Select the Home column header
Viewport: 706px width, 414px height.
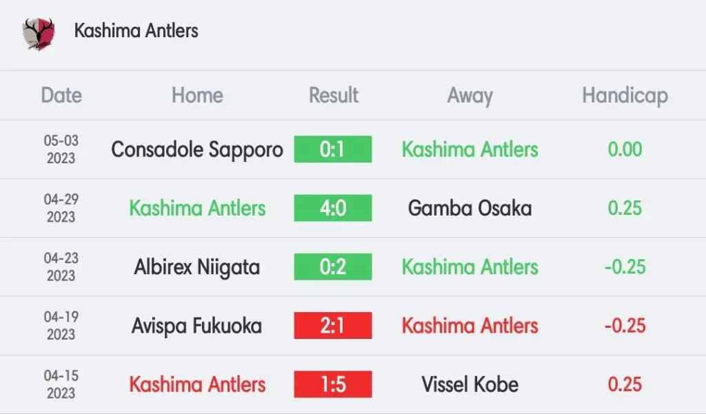pos(197,95)
